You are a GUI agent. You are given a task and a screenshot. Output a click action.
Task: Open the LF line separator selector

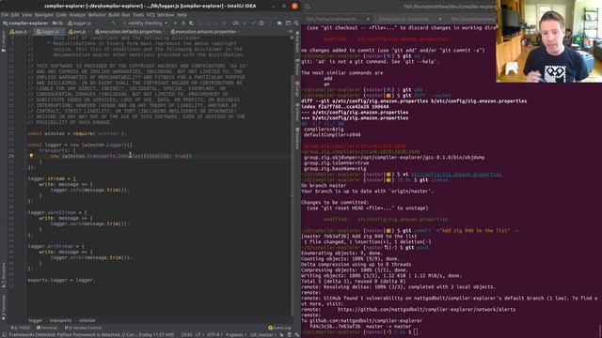coord(198,334)
